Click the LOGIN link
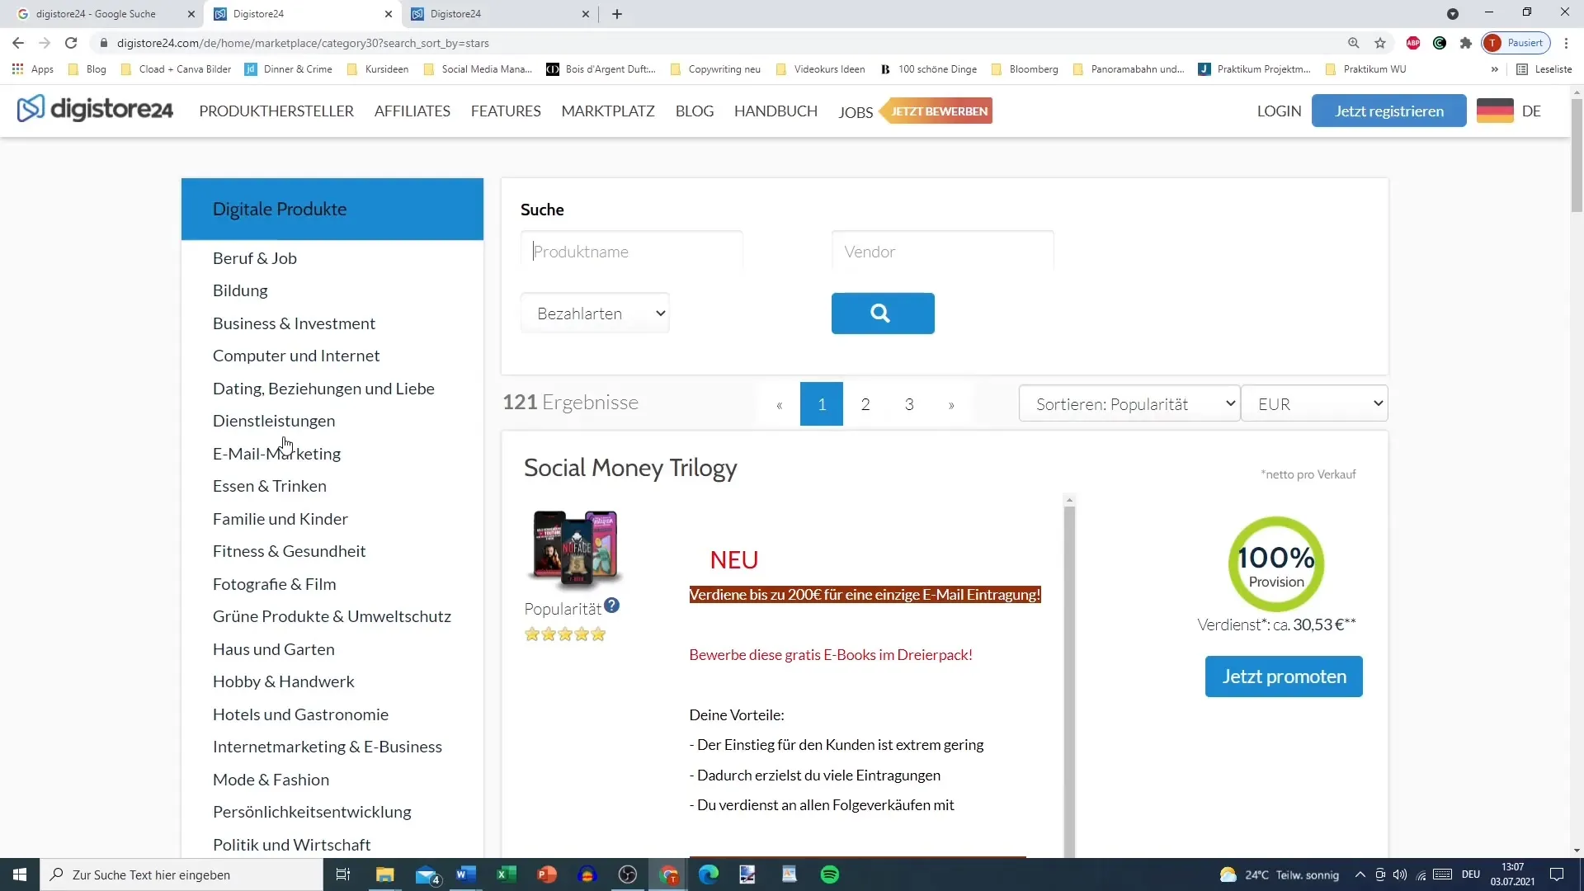The width and height of the screenshot is (1584, 891). click(x=1279, y=111)
